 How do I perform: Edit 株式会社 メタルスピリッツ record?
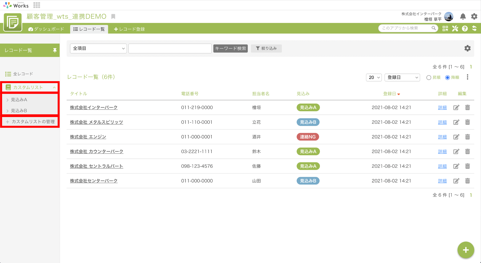(456, 122)
